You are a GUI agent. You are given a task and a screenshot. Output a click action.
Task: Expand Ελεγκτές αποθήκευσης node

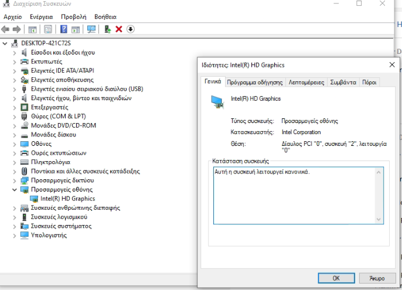pyautogui.click(x=15, y=80)
